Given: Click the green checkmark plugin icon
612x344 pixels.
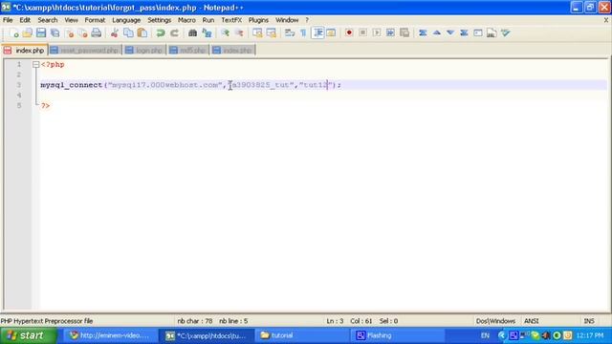Looking at the screenshot, I should (506, 33).
